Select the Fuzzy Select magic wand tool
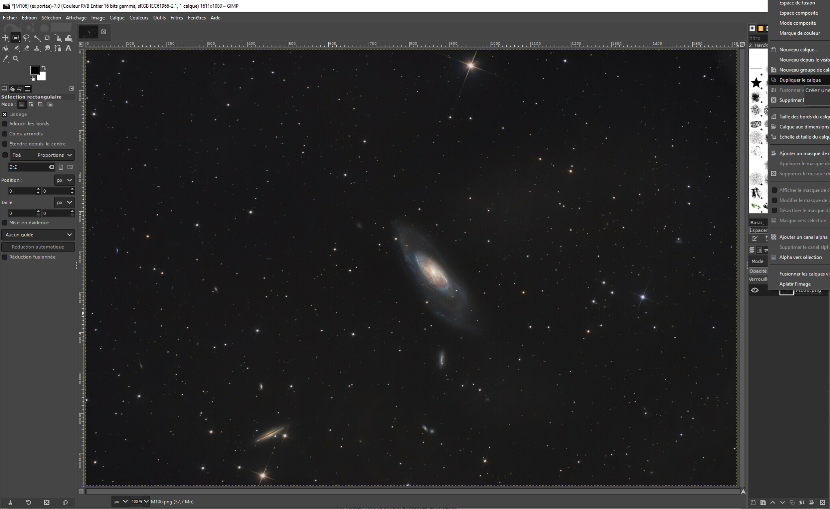Screen dimensions: 830x509 37,38
